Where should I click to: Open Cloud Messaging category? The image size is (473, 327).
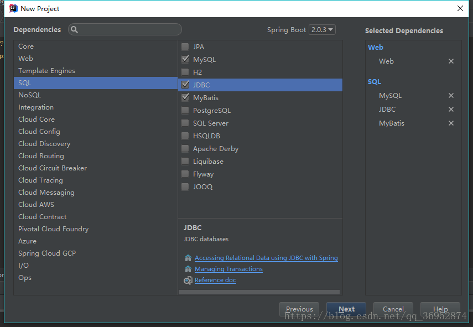tap(96, 193)
